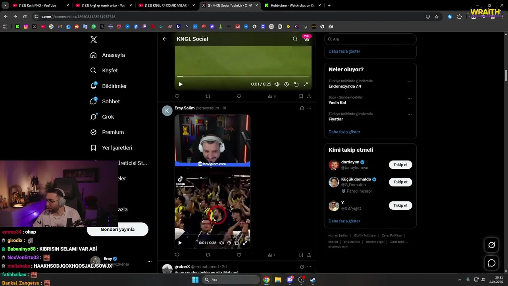This screenshot has width=508, height=286.
Task: Repost Eray.Salim's post
Action: pos(208,255)
